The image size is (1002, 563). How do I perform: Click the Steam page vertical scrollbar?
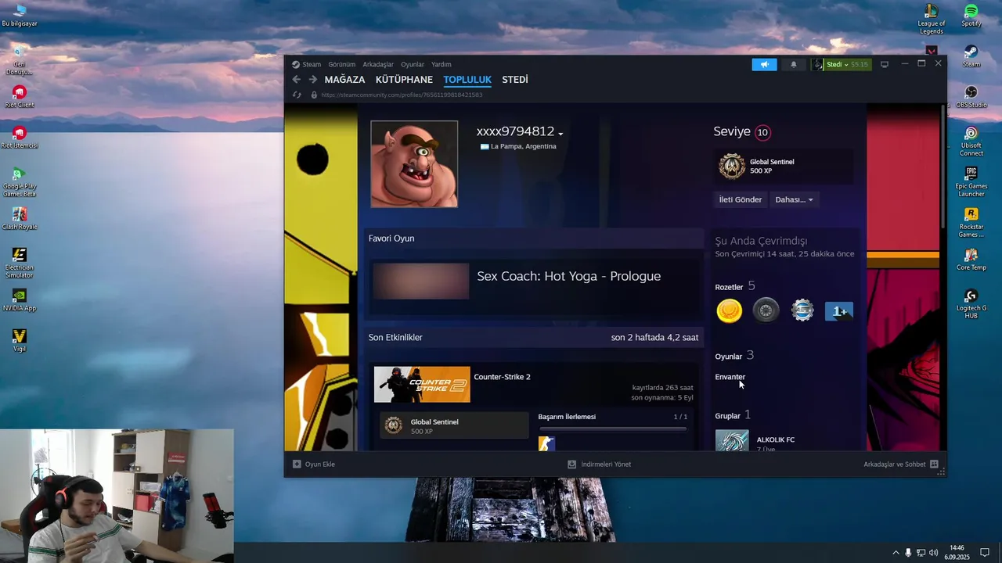point(943,168)
